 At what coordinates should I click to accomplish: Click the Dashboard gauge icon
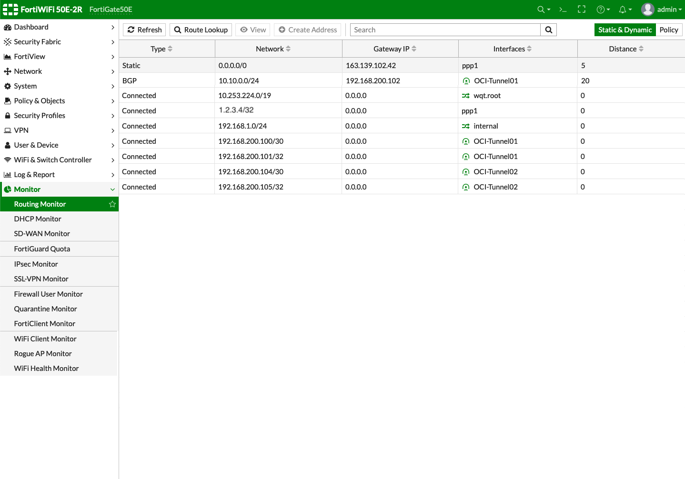[8, 27]
